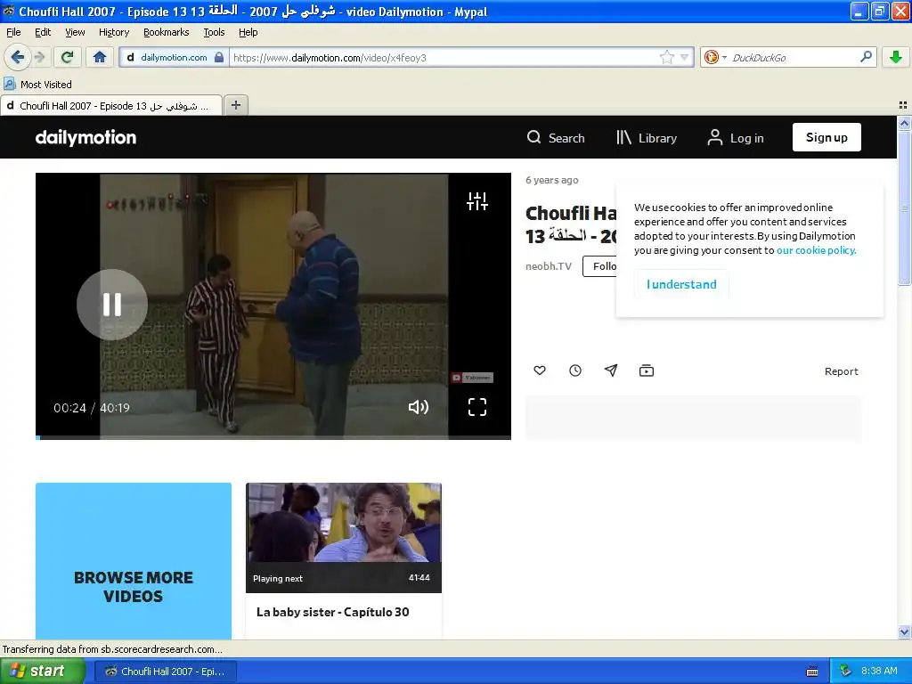Share the video with paper plane icon
912x684 pixels.
[x=611, y=370]
